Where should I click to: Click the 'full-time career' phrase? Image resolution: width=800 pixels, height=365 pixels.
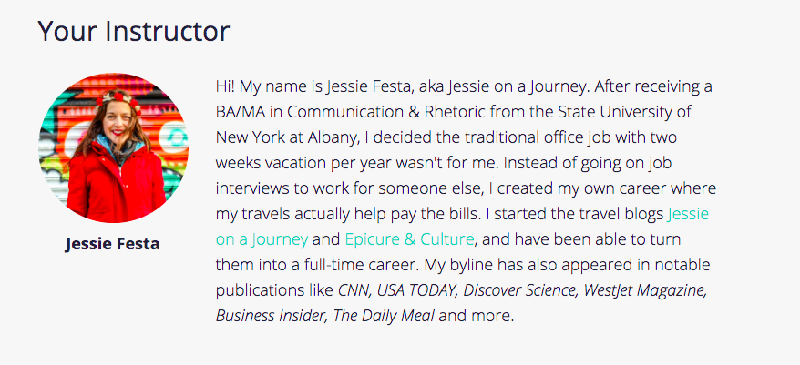363,265
